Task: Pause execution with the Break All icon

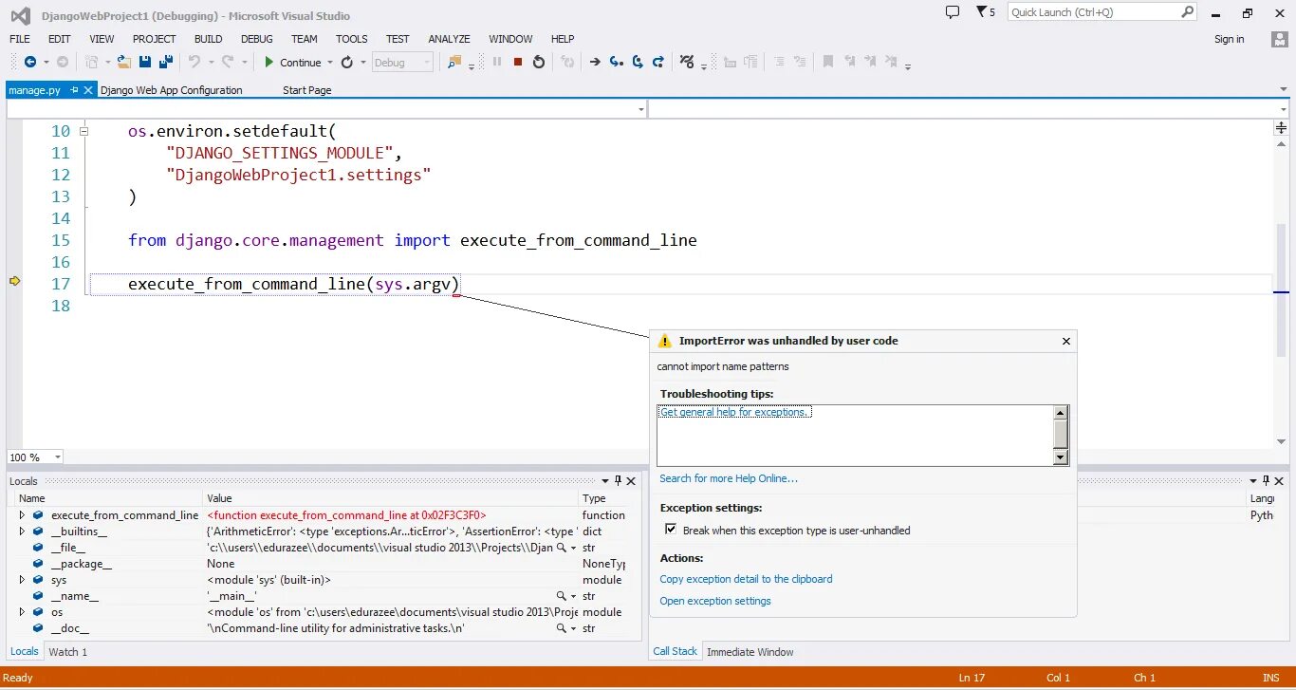Action: pos(496,61)
